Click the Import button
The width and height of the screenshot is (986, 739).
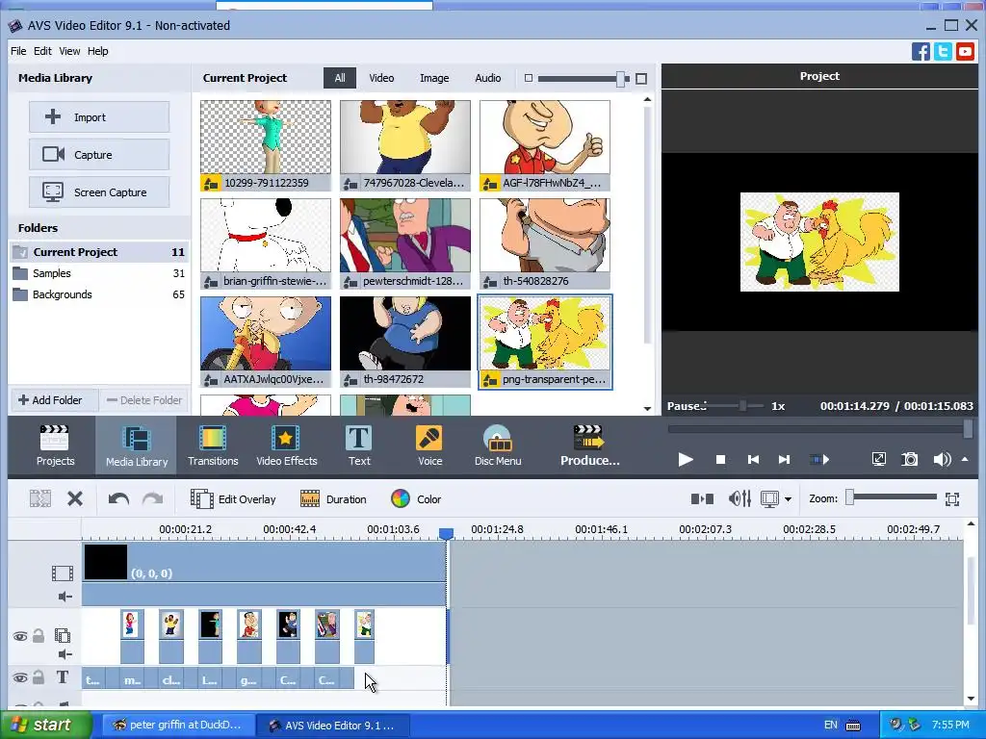pyautogui.click(x=99, y=116)
